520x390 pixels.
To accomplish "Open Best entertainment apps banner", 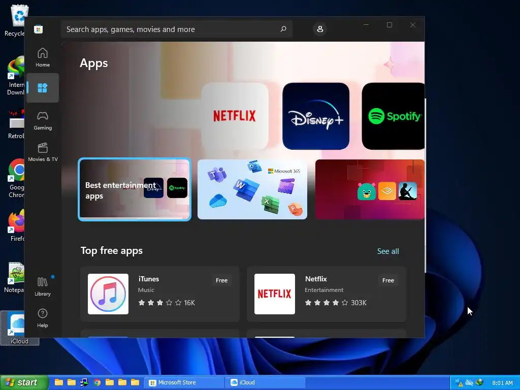I will (x=135, y=189).
